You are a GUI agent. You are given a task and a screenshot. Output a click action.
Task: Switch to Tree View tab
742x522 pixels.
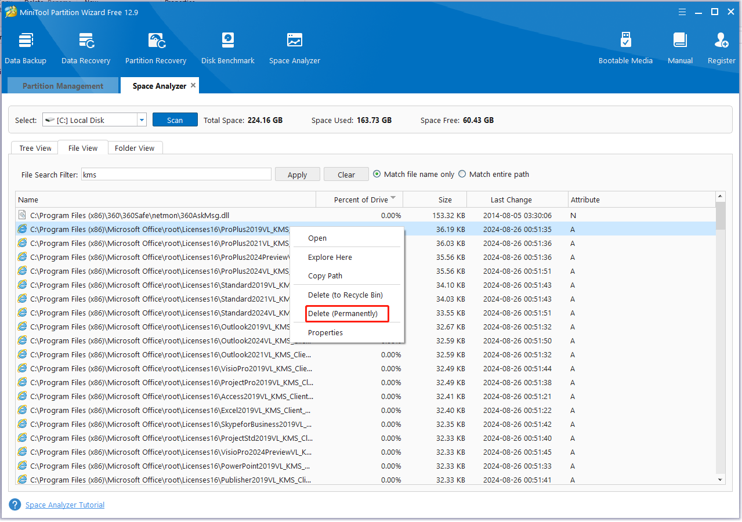tap(35, 148)
